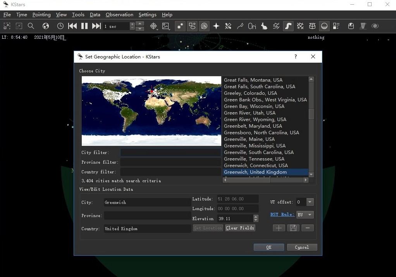
Task: Open the Observation menu
Action: click(x=119, y=15)
